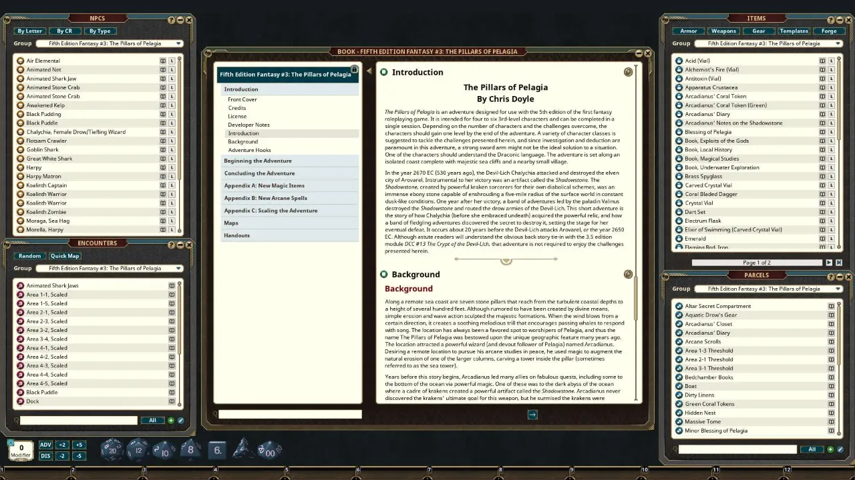Open the Items Group dropdown
This screenshot has height=480, width=855.
[768, 43]
